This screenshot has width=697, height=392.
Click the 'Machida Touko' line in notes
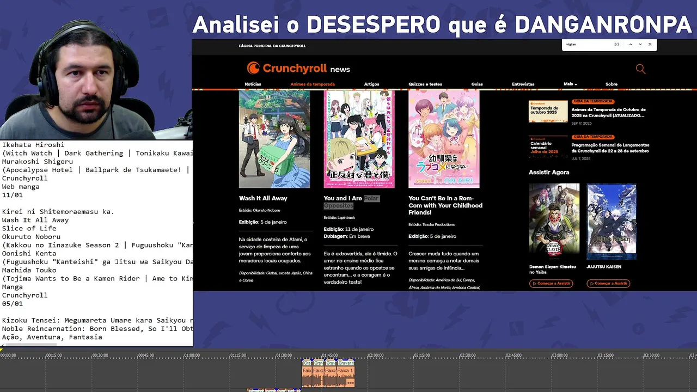tap(28, 270)
